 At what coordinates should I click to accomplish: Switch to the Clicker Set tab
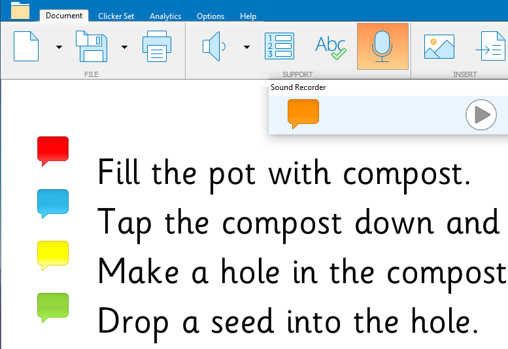click(x=116, y=16)
